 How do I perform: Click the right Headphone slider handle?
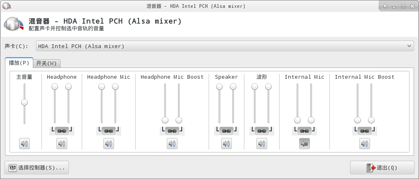(x=68, y=87)
